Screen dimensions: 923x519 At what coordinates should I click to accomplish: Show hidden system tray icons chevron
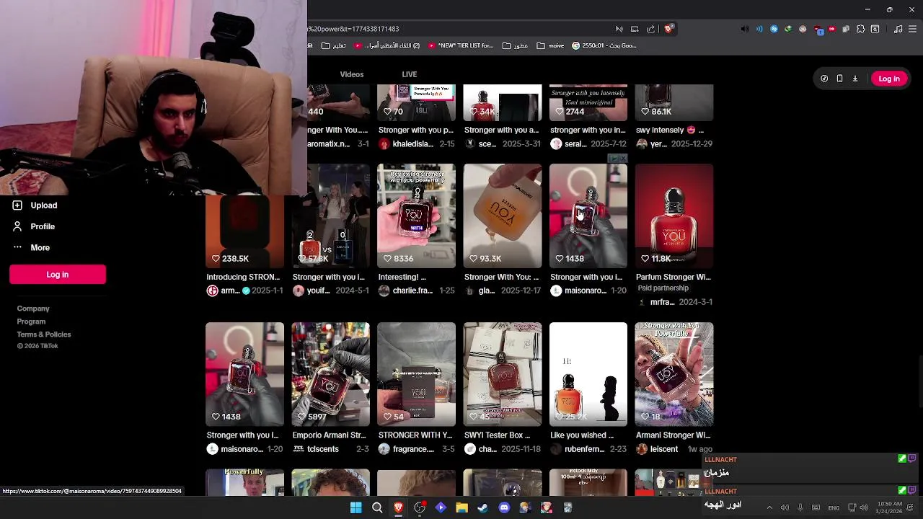pos(769,508)
